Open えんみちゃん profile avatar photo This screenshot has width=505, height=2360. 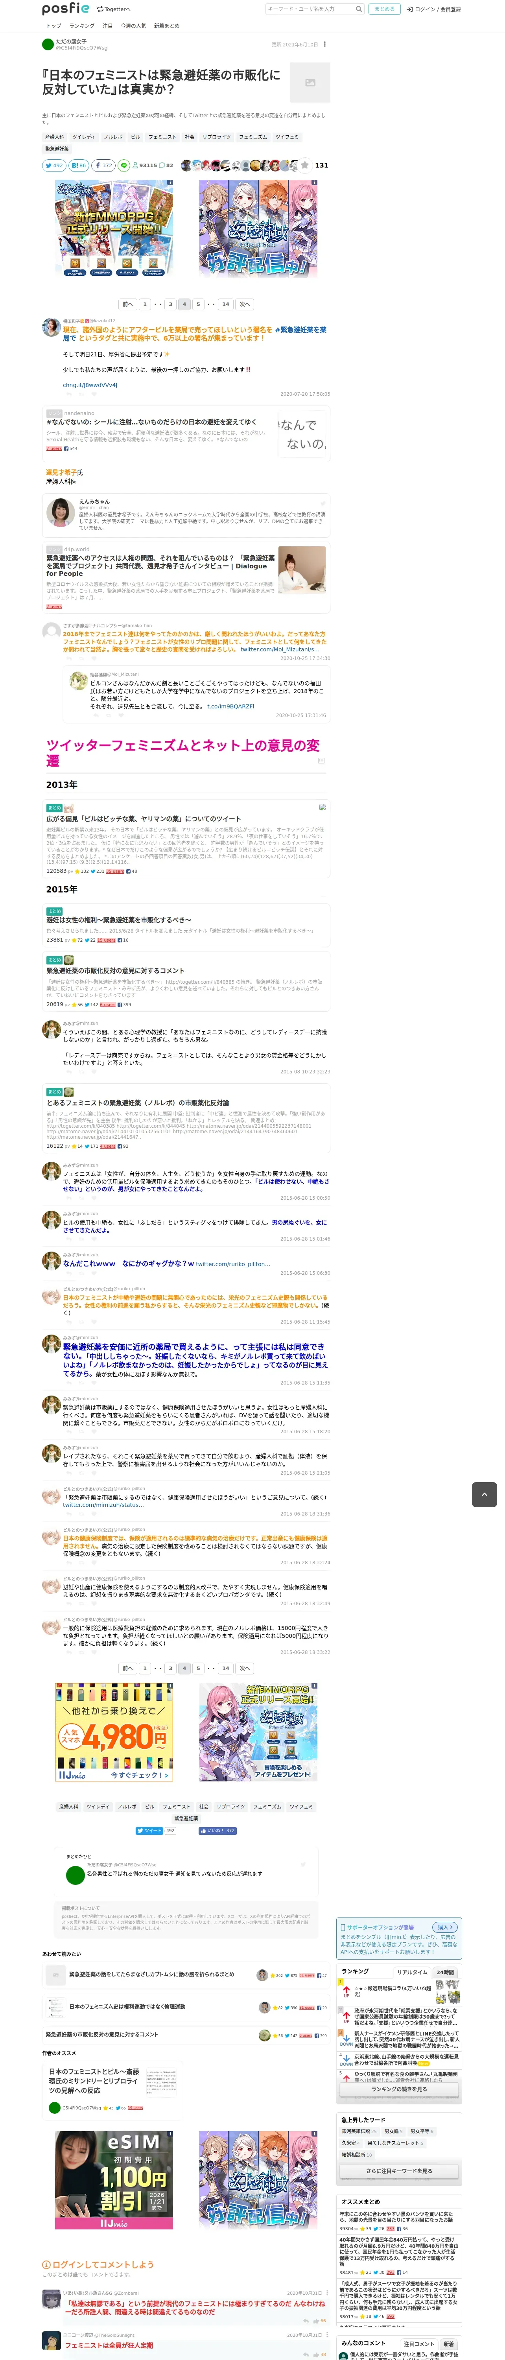(61, 511)
